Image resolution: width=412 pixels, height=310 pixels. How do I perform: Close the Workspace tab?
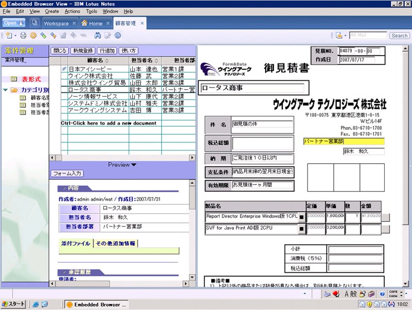pos(74,23)
